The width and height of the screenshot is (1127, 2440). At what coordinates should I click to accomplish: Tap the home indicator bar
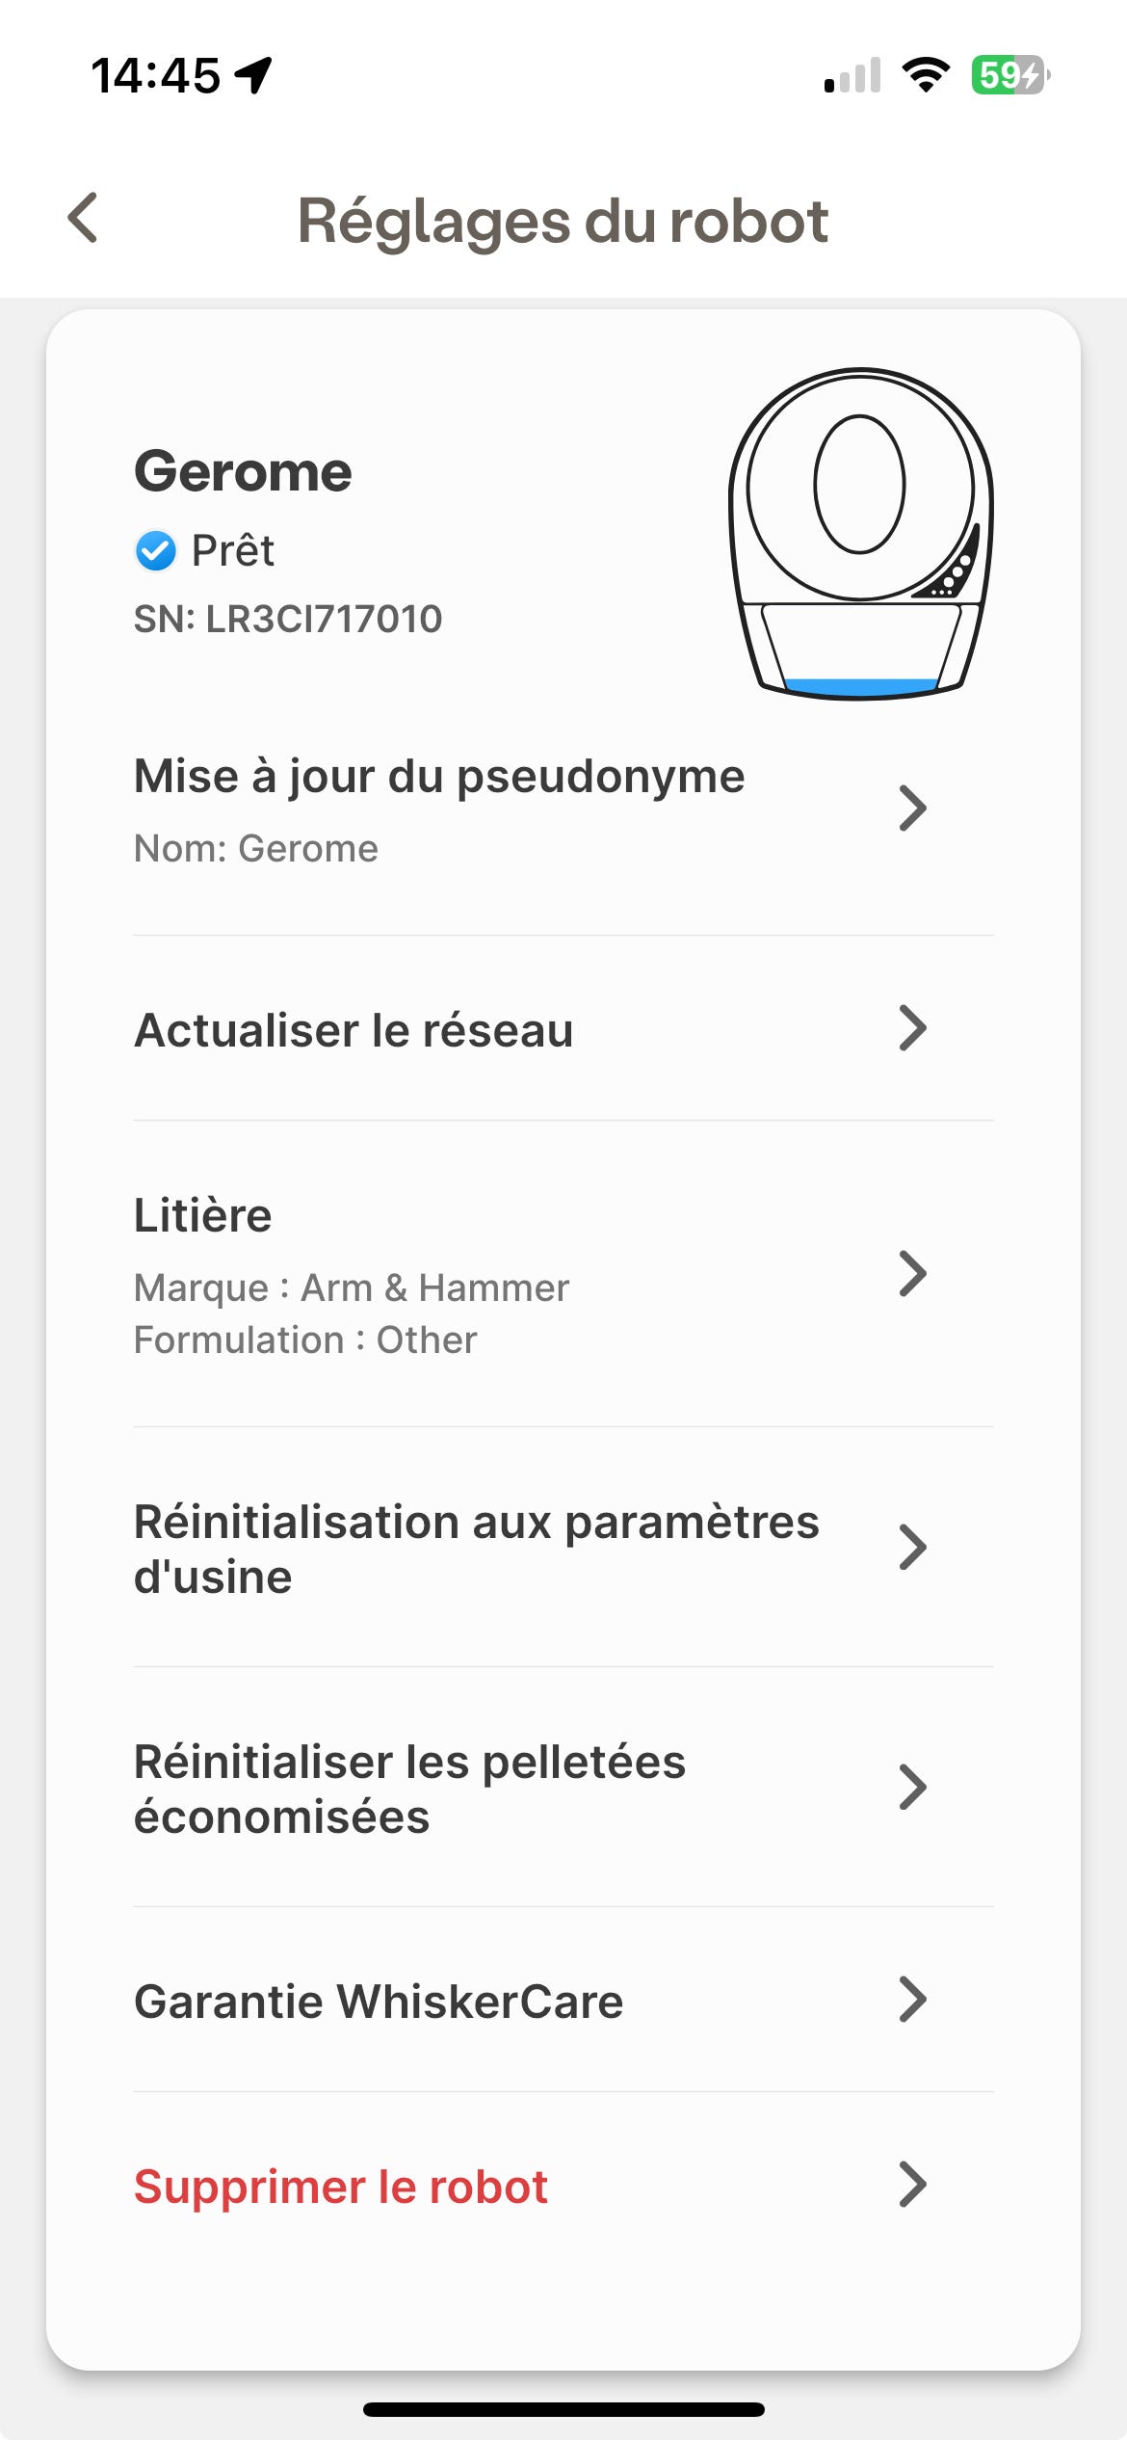[x=563, y=2409]
